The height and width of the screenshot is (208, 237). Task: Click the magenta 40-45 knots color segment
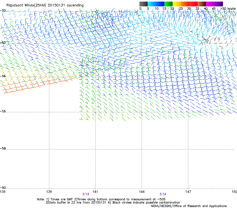click(210, 4)
